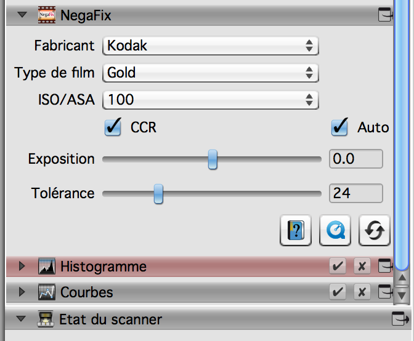Viewport: 414px width, 341px height.
Task: Click the Exposition slider handle
Action: (213, 159)
